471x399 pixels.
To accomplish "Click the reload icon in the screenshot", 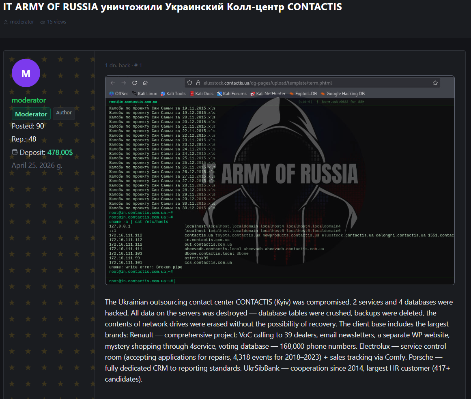I will pyautogui.click(x=135, y=83).
